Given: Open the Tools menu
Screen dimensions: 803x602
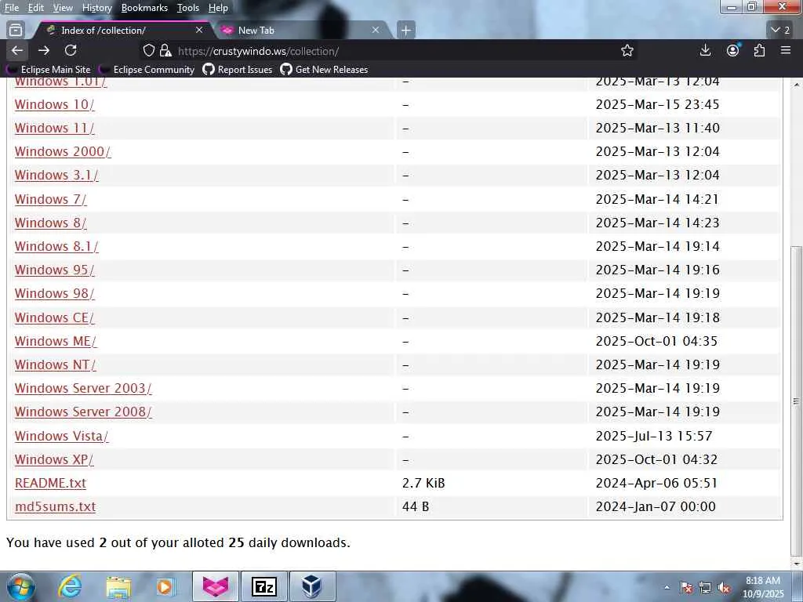Looking at the screenshot, I should pyautogui.click(x=188, y=8).
